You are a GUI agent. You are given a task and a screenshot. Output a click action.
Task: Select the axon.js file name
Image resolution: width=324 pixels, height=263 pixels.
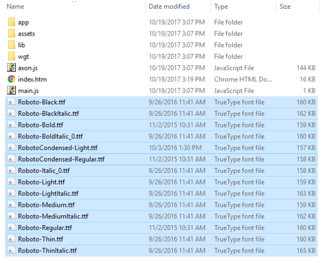pyautogui.click(x=28, y=68)
